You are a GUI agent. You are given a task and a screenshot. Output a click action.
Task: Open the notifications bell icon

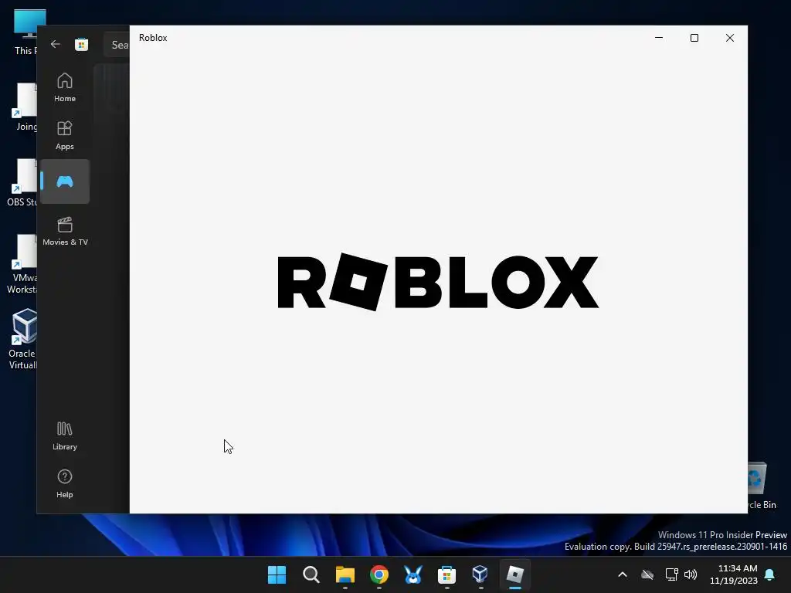[769, 574]
